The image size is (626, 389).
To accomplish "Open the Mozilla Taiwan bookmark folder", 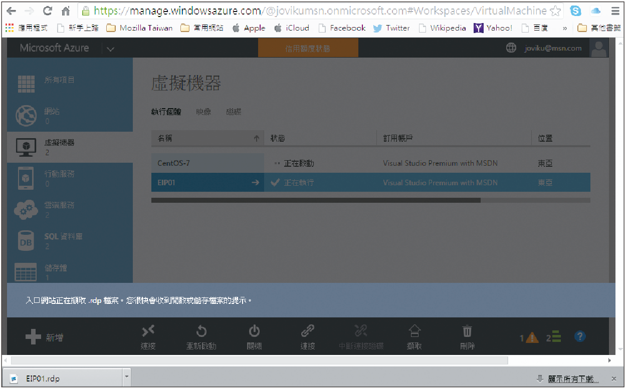I will tap(139, 28).
